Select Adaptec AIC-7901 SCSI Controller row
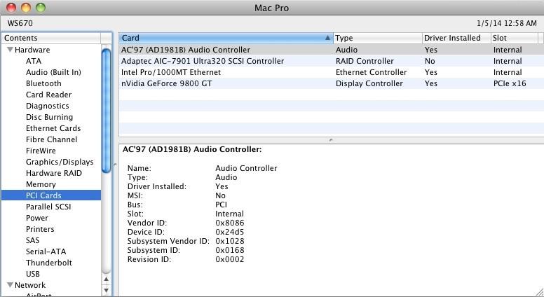Viewport: 544px width, 297px height. coord(203,61)
